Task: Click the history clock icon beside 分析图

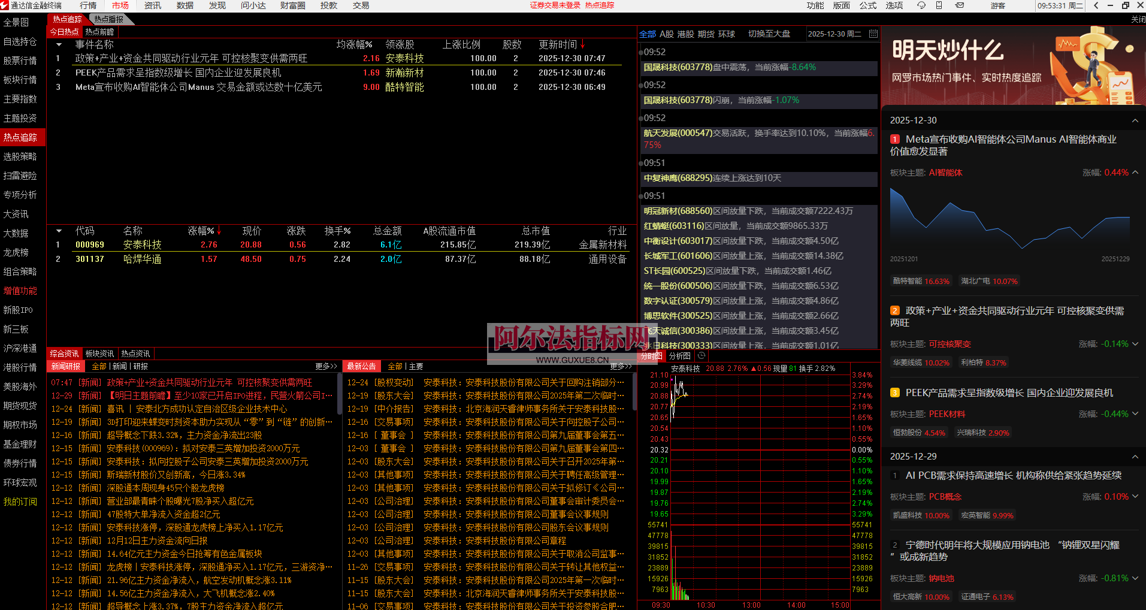Action: pyautogui.click(x=701, y=356)
